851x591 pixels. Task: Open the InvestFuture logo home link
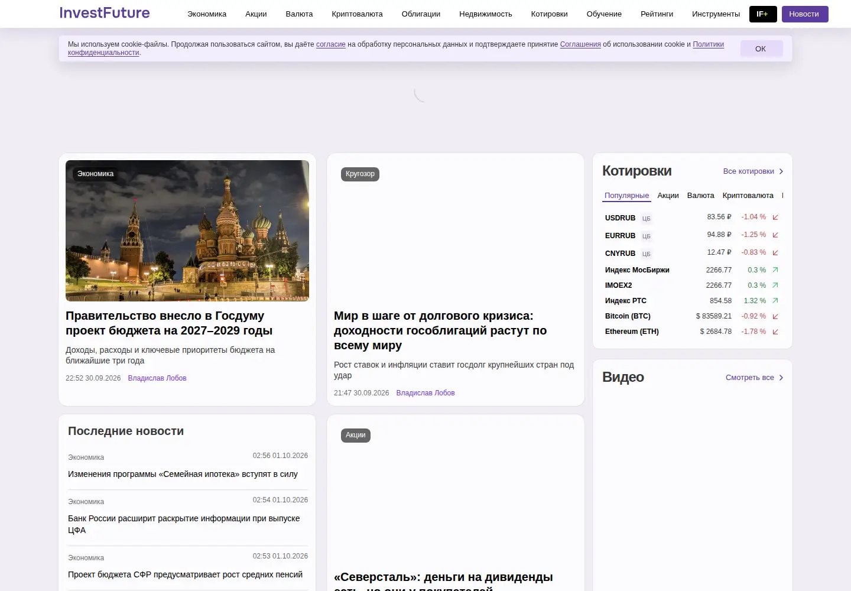(x=105, y=13)
